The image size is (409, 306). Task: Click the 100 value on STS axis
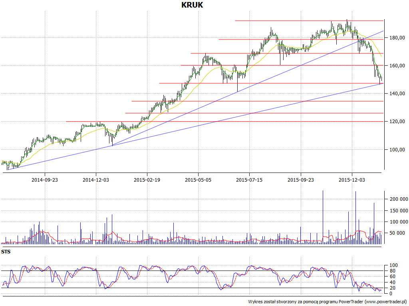(x=393, y=265)
